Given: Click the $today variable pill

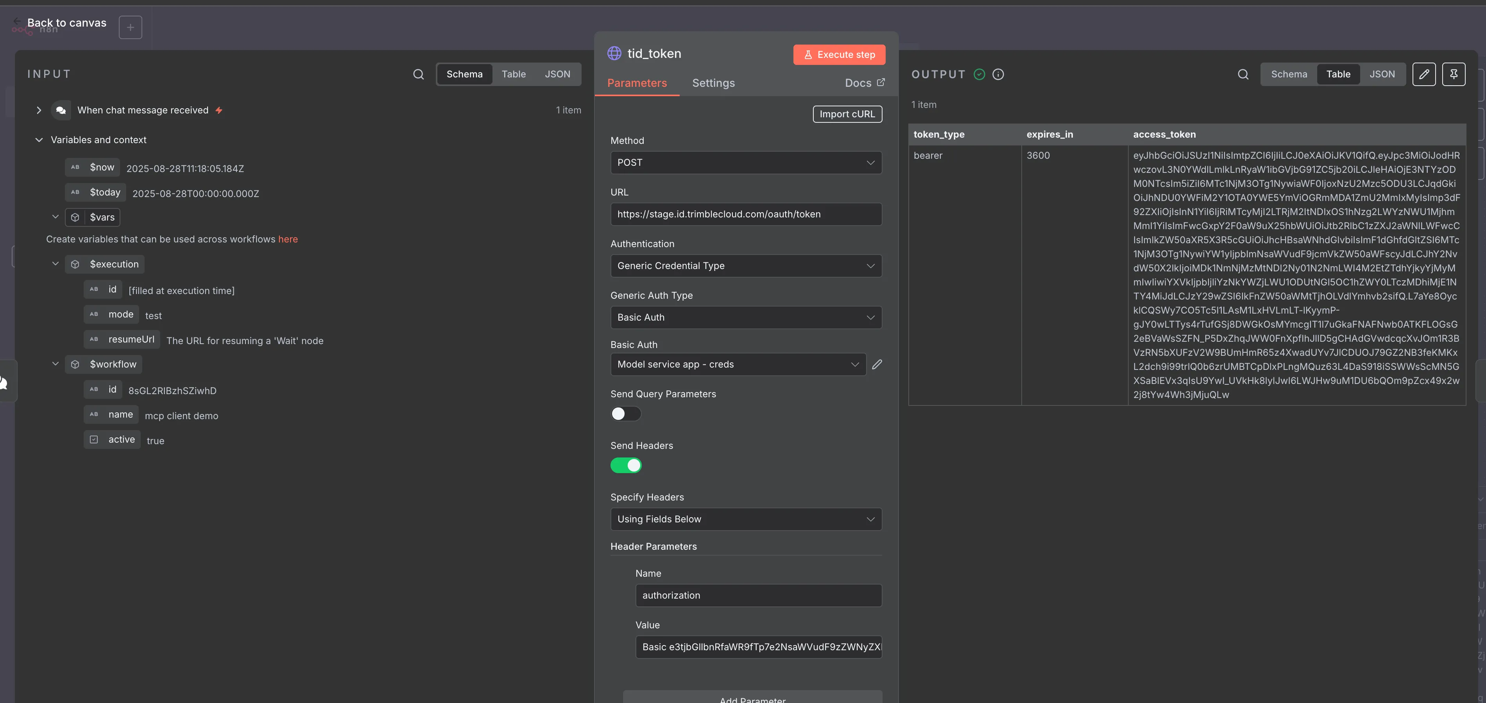Looking at the screenshot, I should [x=95, y=192].
